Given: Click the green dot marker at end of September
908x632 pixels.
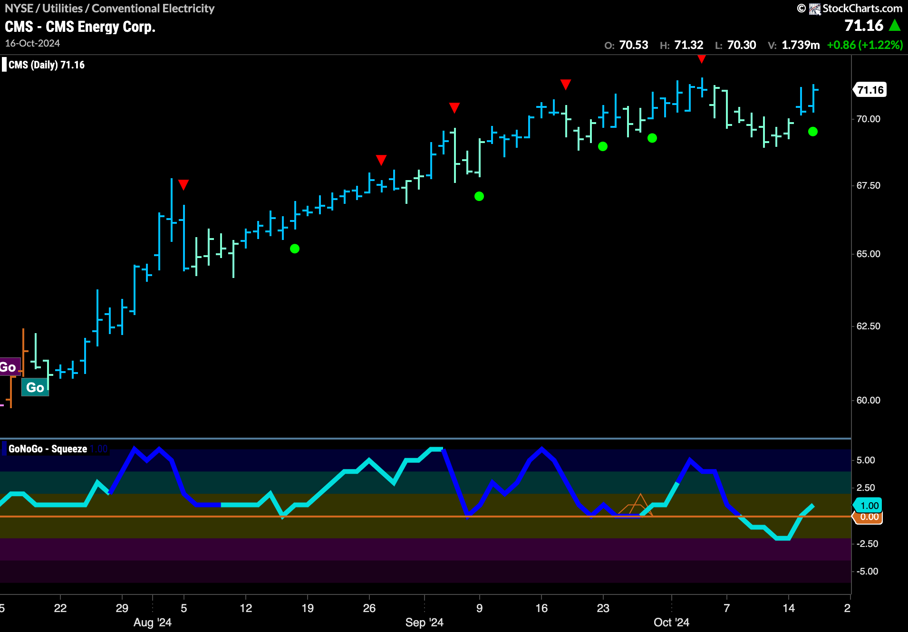Looking at the screenshot, I should tap(652, 138).
